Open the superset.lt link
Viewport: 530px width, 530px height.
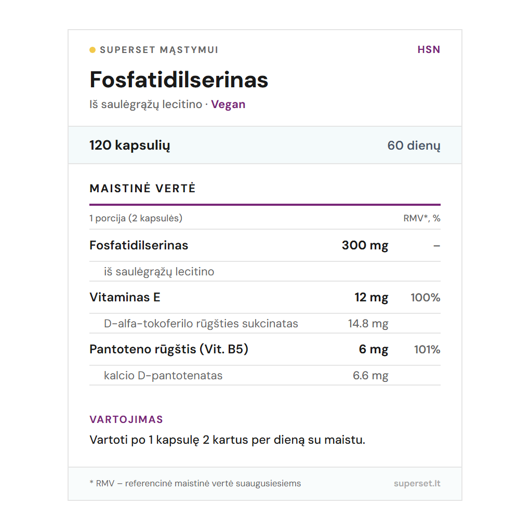(x=417, y=483)
